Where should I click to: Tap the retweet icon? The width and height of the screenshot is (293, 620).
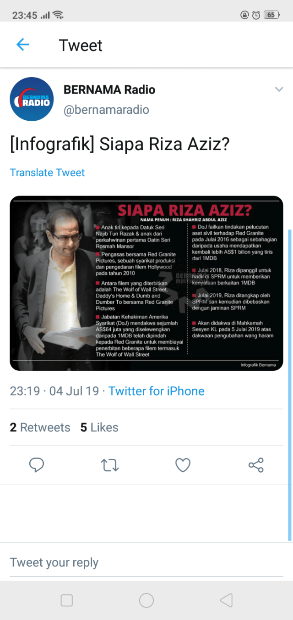pos(110,465)
